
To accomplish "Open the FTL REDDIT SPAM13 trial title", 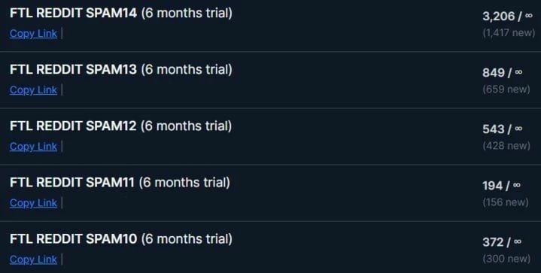I will tap(120, 70).
